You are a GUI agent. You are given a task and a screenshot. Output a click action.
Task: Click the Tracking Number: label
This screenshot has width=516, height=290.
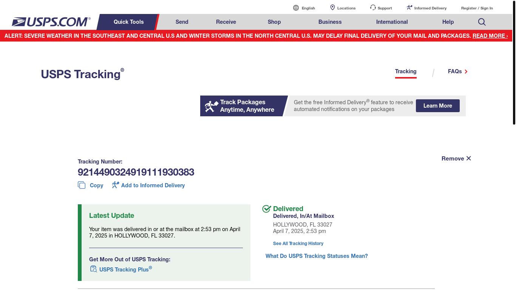coord(100,162)
